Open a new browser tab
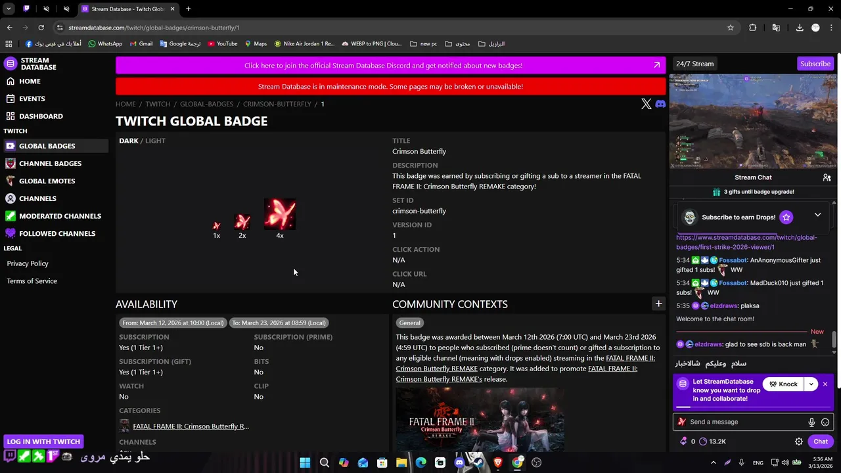This screenshot has height=473, width=841. tap(188, 9)
